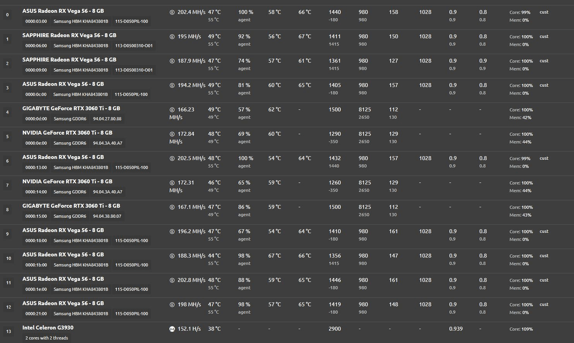
Task: Click GPU index 13 badge for Celeron
Action: coord(9,332)
